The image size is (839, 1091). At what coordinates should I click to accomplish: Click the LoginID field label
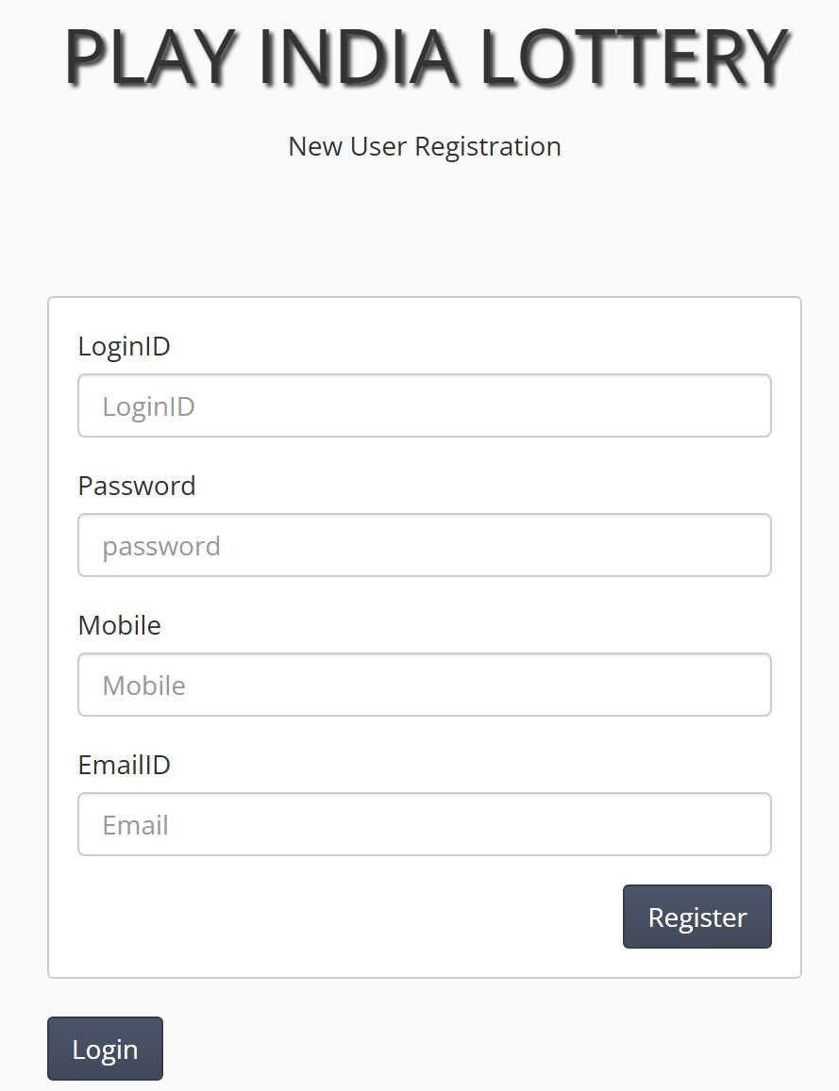pos(124,346)
